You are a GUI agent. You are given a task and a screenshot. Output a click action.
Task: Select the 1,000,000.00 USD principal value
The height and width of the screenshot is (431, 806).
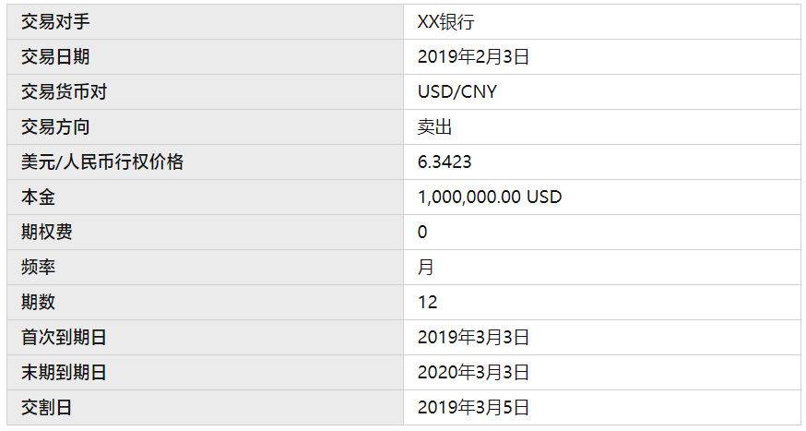click(490, 197)
